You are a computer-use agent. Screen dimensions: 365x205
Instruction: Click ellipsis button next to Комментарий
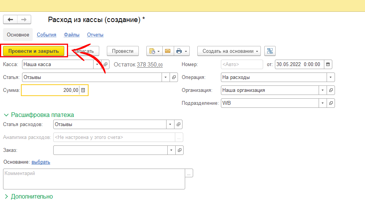point(189,173)
